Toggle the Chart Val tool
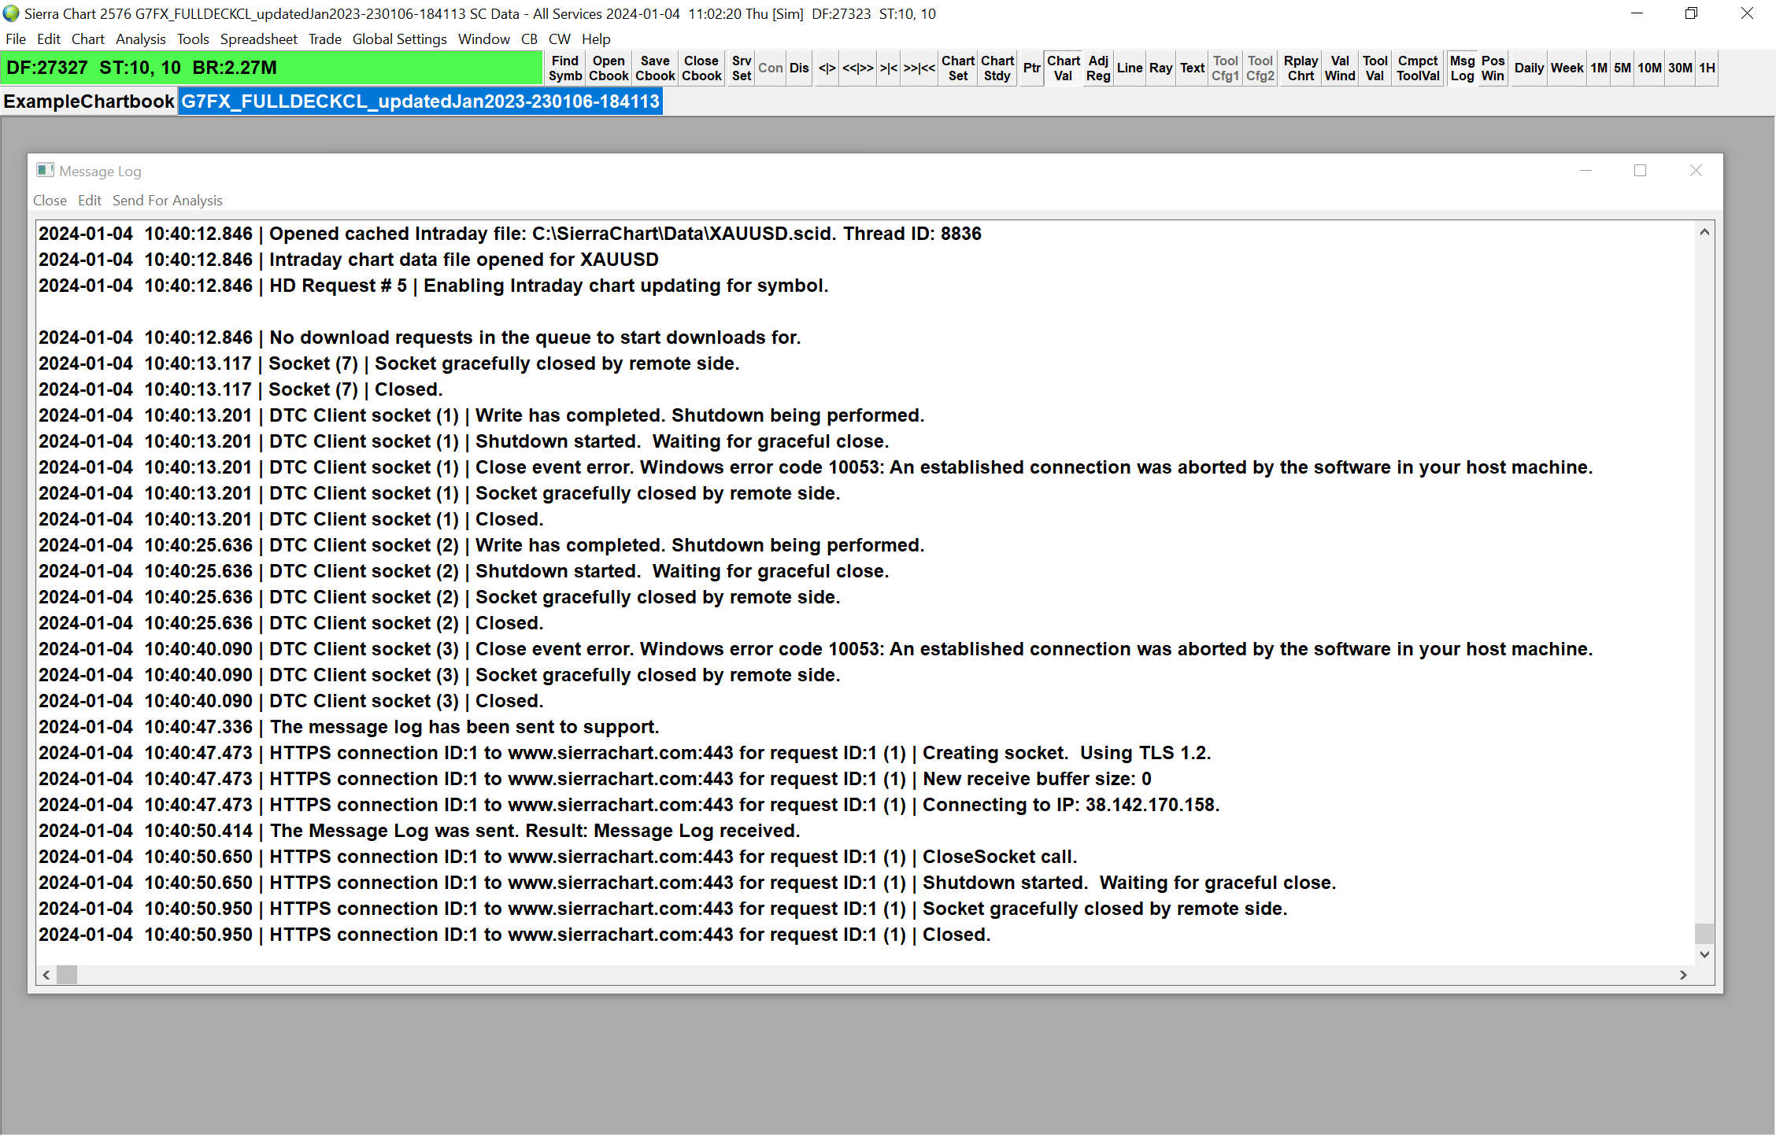This screenshot has width=1776, height=1136. [x=1063, y=68]
